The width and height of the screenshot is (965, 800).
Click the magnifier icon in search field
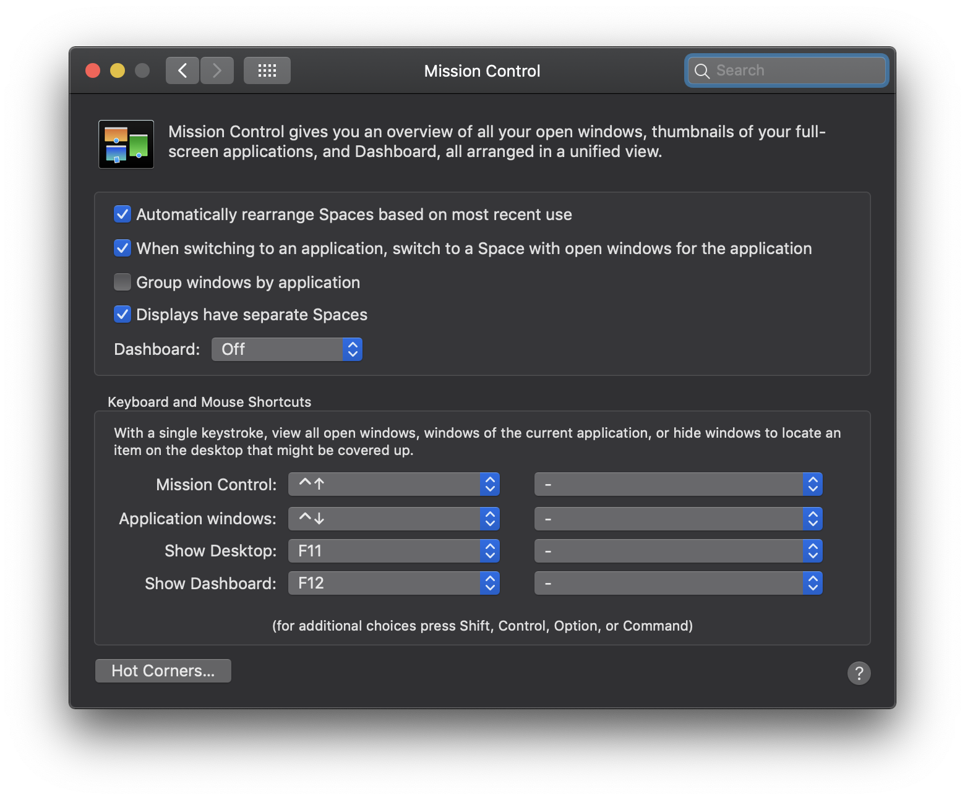pos(701,71)
